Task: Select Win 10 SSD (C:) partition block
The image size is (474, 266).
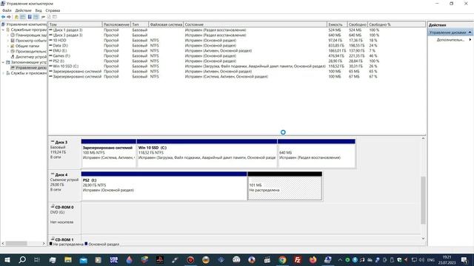Action: tap(207, 154)
